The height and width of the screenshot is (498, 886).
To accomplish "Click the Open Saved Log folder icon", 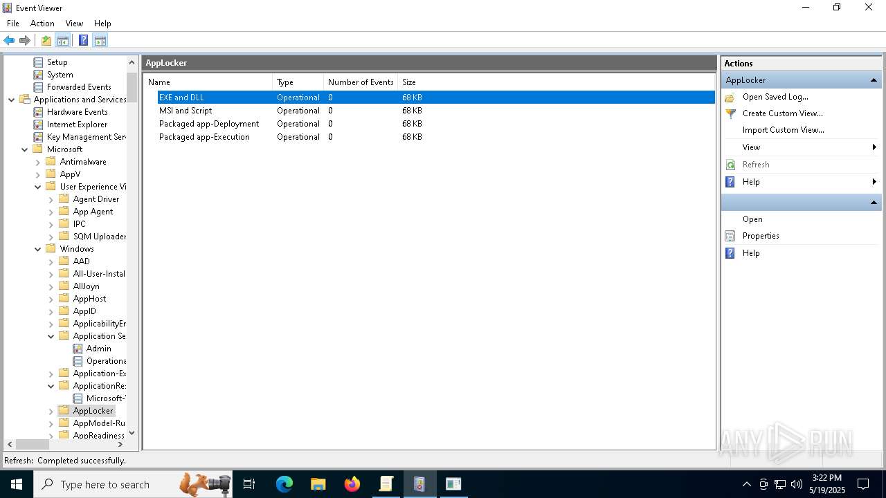I will [730, 97].
